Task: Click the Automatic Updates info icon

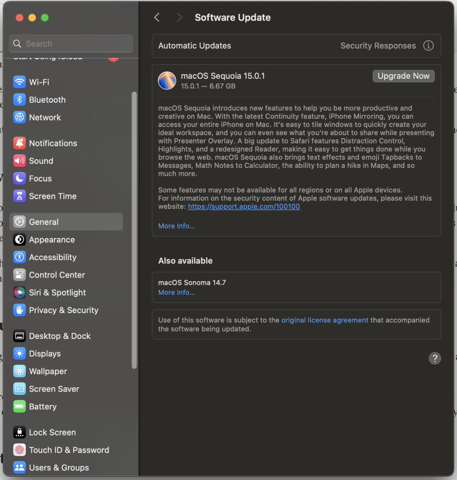Action: tap(428, 45)
